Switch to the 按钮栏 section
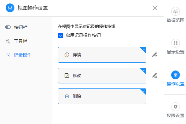 pyautogui.click(x=16, y=27)
